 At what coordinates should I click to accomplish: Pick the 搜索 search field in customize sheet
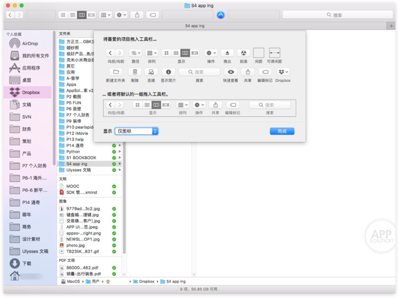pos(199,72)
